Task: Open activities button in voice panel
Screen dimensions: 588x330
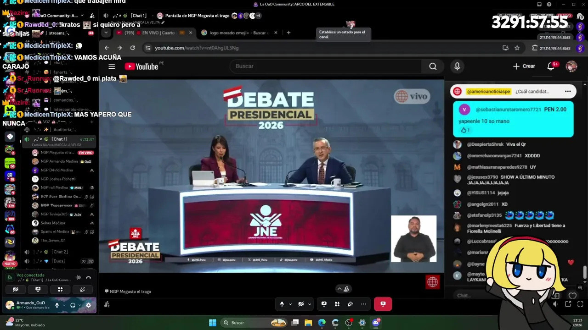Action: [60, 289]
